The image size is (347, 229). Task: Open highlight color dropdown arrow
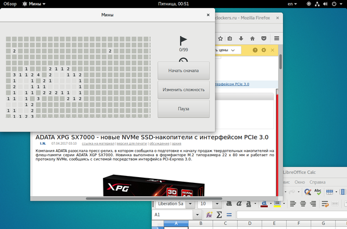click(284, 204)
